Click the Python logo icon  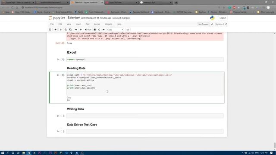pyautogui.click(x=212, y=18)
